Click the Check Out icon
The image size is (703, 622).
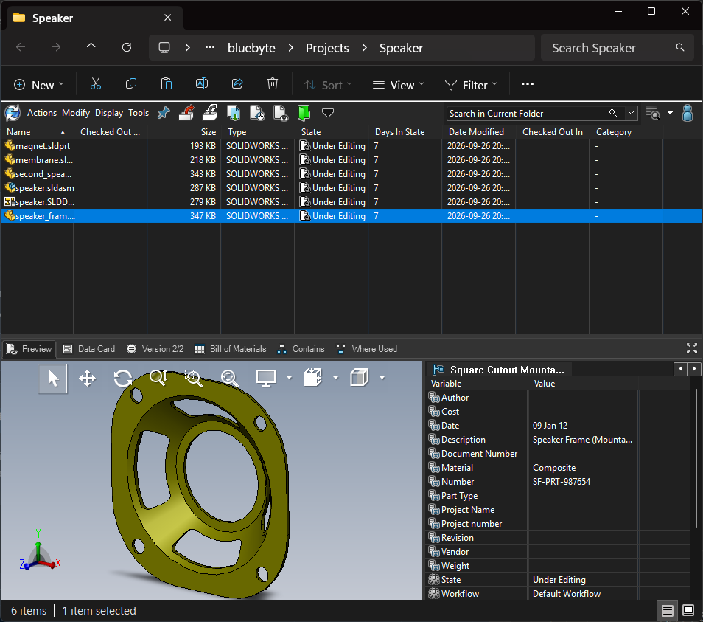coord(186,113)
